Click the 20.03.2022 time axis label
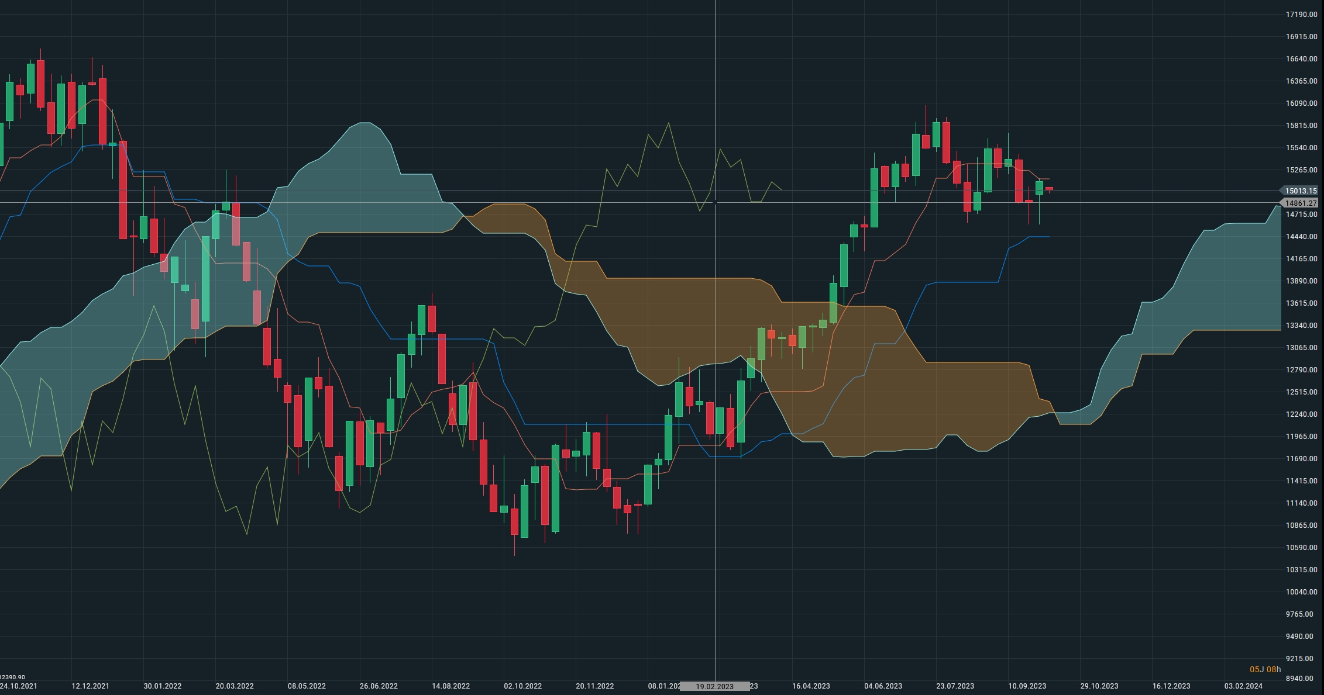Viewport: 1324px width, 695px height. coord(235,686)
